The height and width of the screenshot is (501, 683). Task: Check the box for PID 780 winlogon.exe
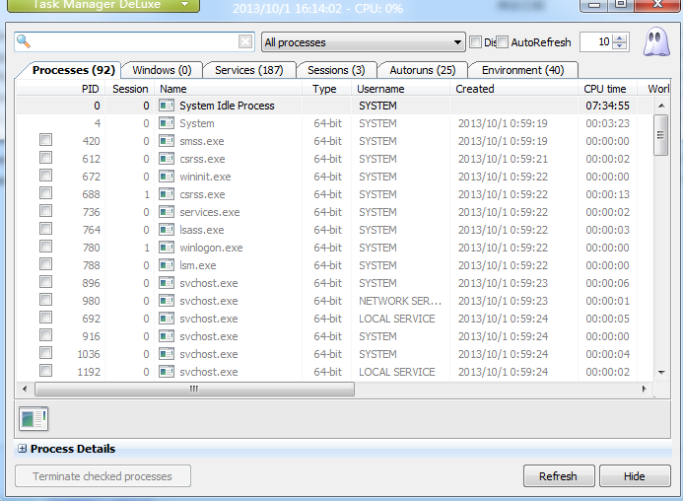coord(45,247)
